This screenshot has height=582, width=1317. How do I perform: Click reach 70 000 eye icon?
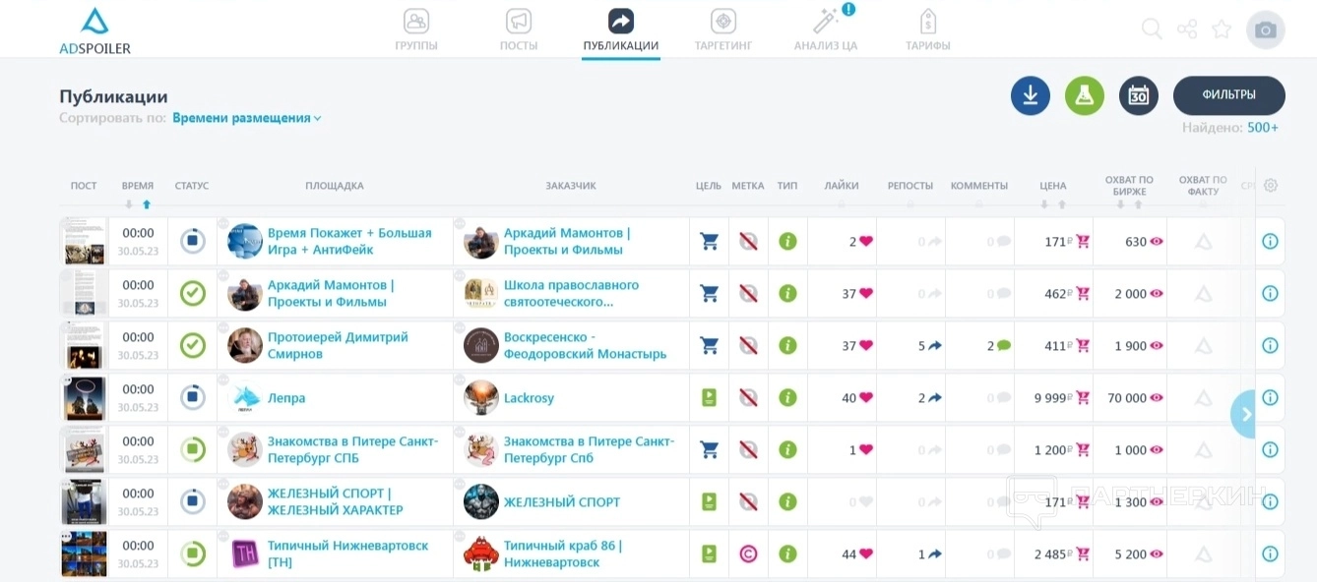(x=1157, y=398)
